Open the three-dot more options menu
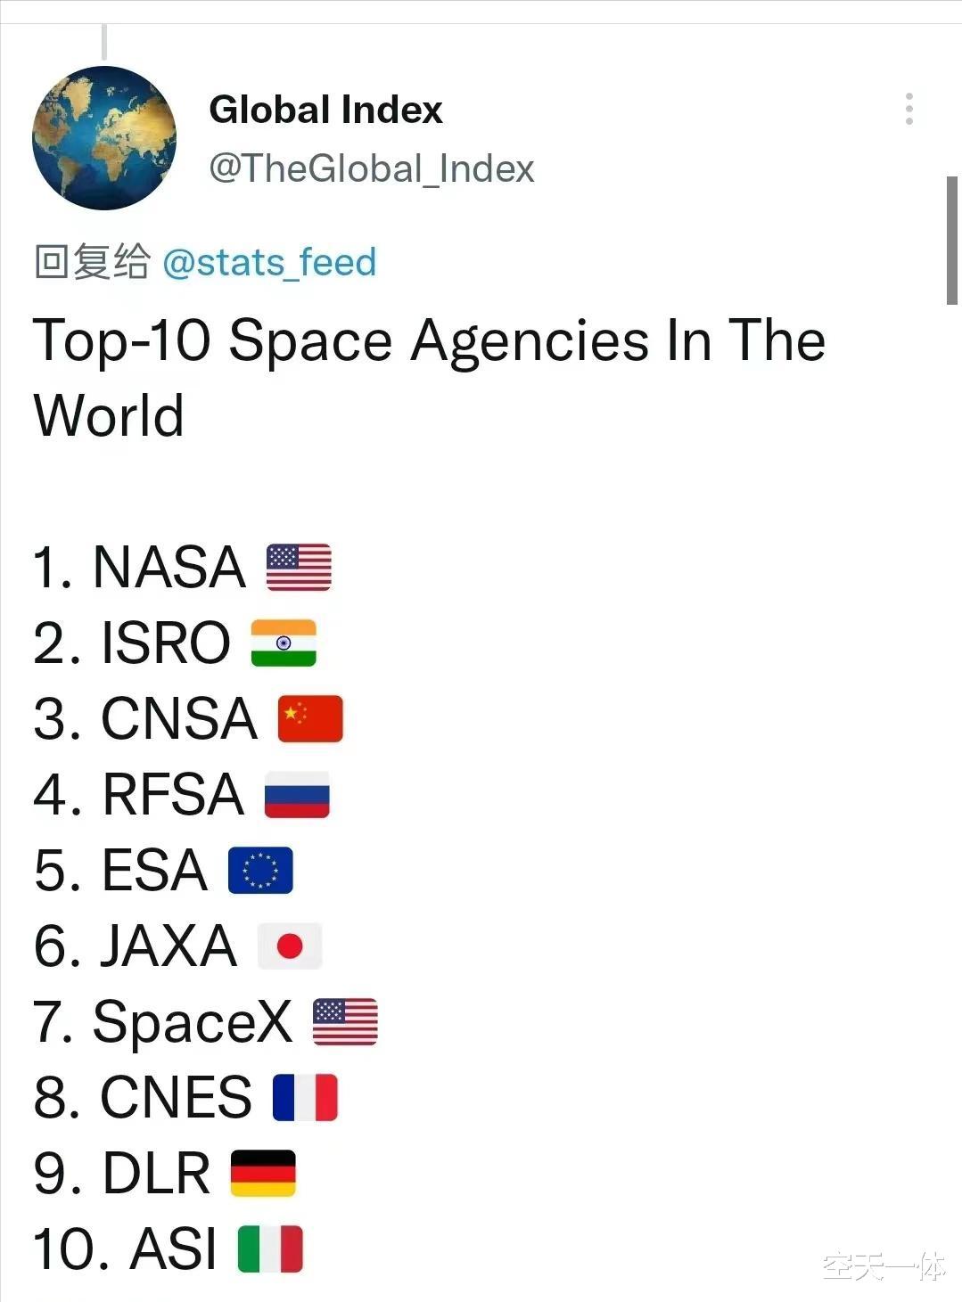The width and height of the screenshot is (962, 1302). pos(909,109)
